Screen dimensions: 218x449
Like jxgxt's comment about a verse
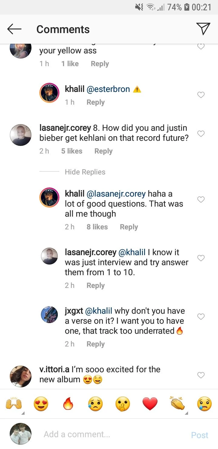[x=201, y=316]
